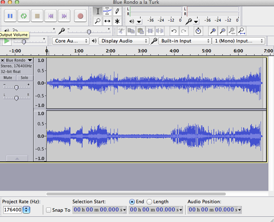Click the 5:00 mark on the timeline
The height and width of the screenshot is (222, 274).
(x=207, y=51)
